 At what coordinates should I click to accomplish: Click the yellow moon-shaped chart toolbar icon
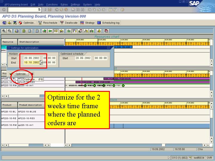pyautogui.click(x=99, y=31)
